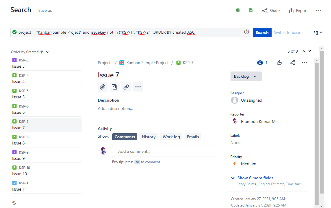Attach a file using the paperclip icon
Viewport: 331px width, 208px height.
pyautogui.click(x=103, y=87)
